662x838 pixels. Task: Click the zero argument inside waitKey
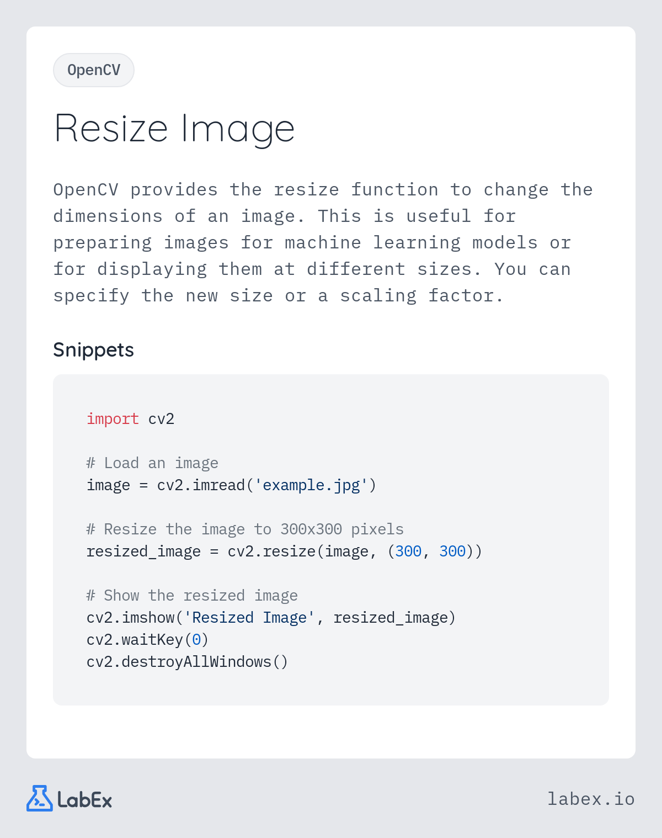coord(196,640)
